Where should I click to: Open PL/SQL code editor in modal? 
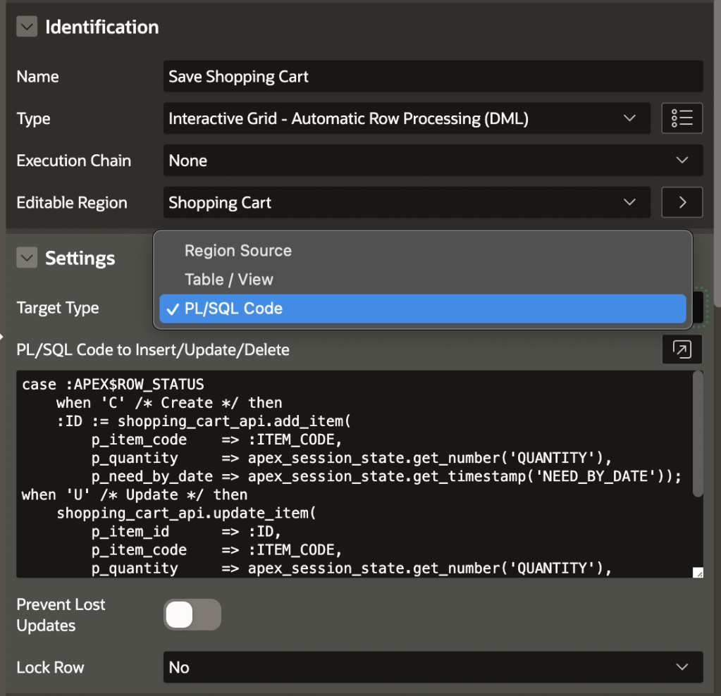(682, 349)
